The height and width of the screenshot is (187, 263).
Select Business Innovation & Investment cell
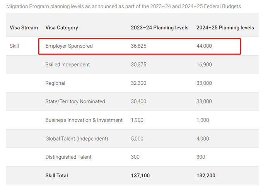(84, 120)
